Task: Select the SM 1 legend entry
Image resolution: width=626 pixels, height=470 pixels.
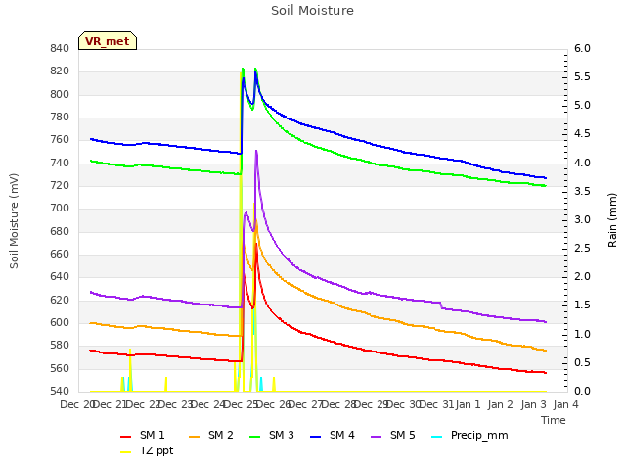Action: 143,435
